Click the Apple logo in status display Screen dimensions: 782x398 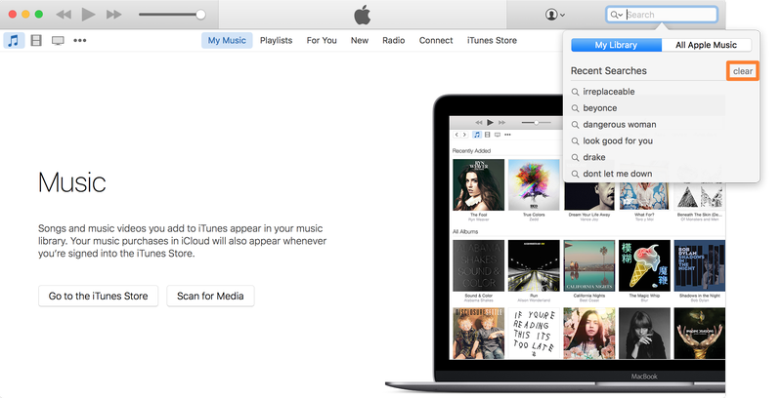point(363,15)
